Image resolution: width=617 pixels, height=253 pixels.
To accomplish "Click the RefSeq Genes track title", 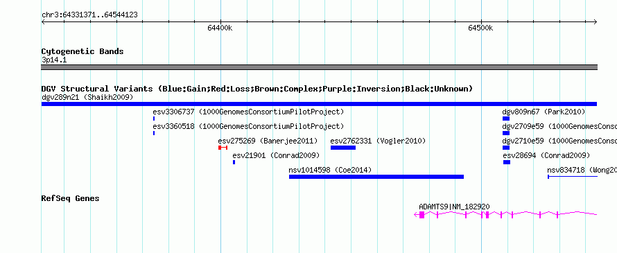I will (x=70, y=198).
